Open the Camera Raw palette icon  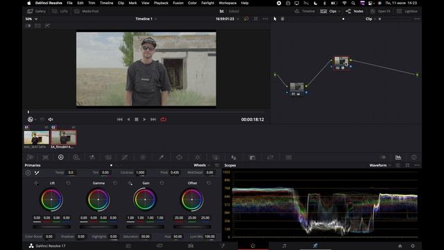tap(30, 158)
